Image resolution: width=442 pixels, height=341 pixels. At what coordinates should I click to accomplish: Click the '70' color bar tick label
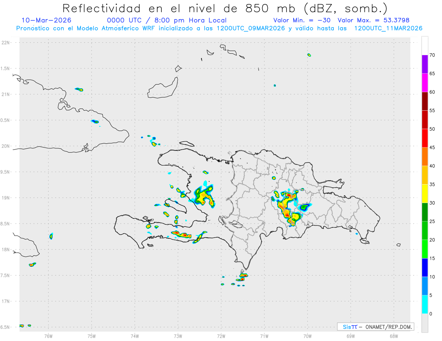coord(432,55)
